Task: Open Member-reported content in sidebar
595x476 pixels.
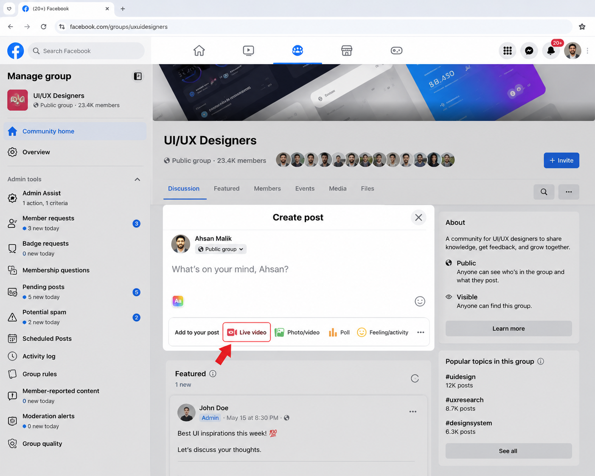Action: pyautogui.click(x=75, y=396)
